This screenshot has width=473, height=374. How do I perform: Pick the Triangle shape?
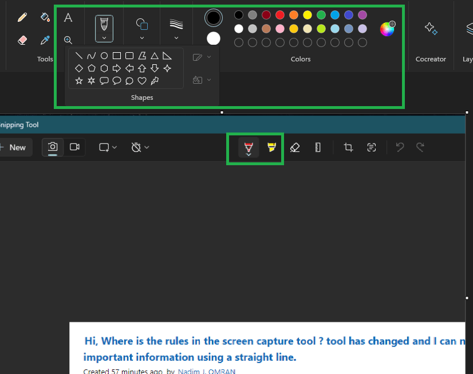tap(155, 56)
